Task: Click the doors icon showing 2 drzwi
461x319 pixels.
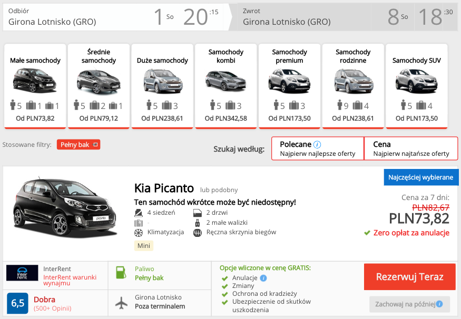Action: coord(198,212)
